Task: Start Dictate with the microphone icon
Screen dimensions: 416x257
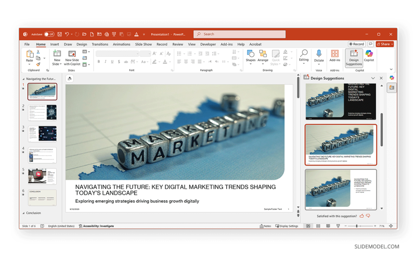Action: tap(319, 56)
